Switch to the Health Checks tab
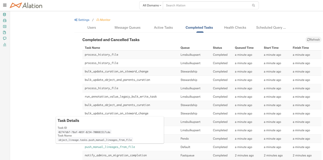 235,28
